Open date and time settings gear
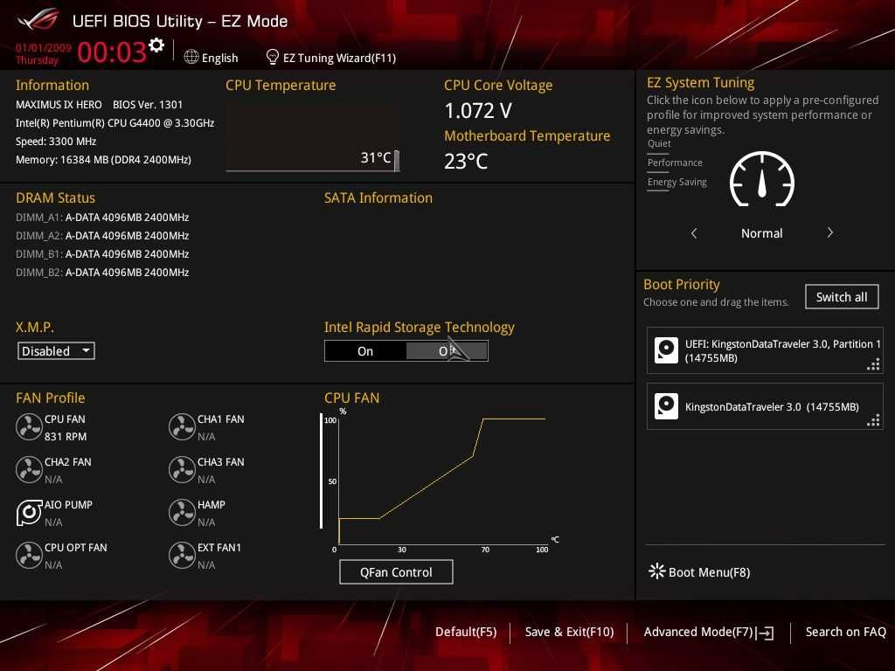The width and height of the screenshot is (895, 671). point(156,45)
